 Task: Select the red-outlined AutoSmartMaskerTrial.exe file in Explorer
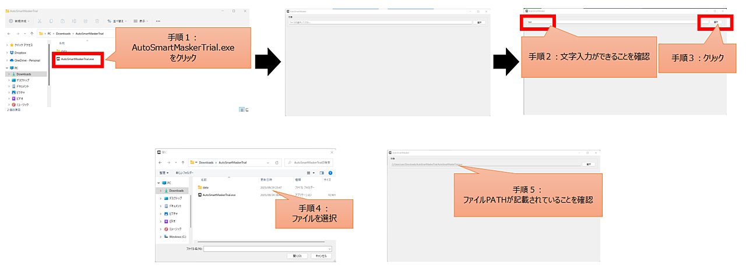point(78,59)
